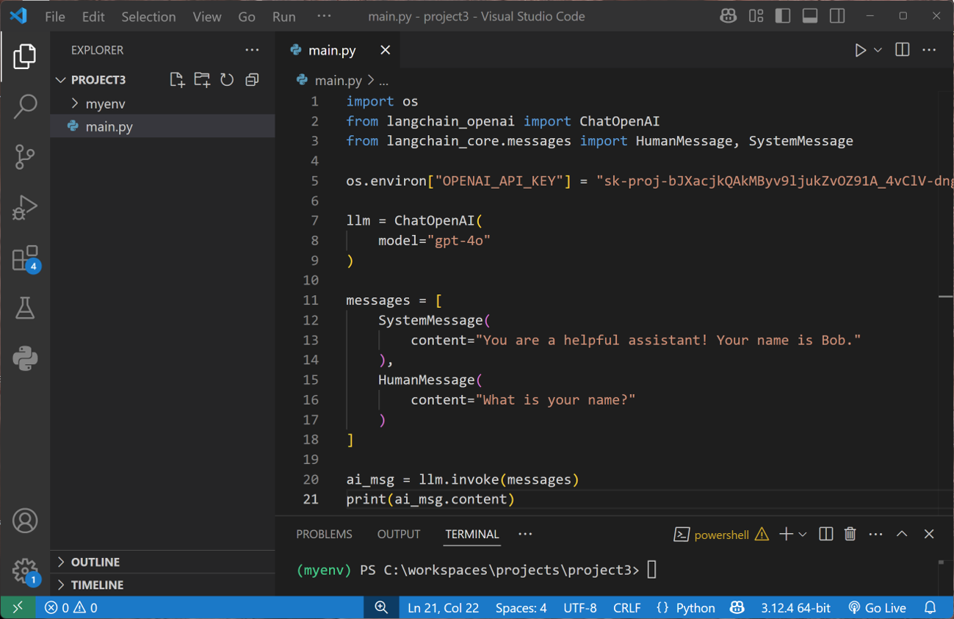
Task: Change language mode Python
Action: coord(695,607)
